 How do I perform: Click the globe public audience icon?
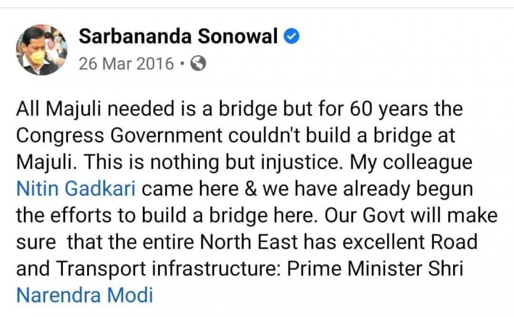click(x=197, y=64)
